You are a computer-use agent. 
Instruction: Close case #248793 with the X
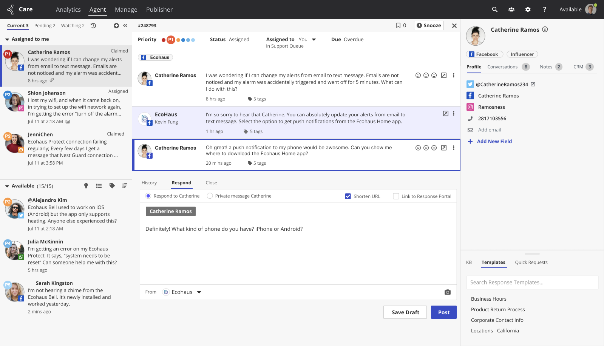454,26
